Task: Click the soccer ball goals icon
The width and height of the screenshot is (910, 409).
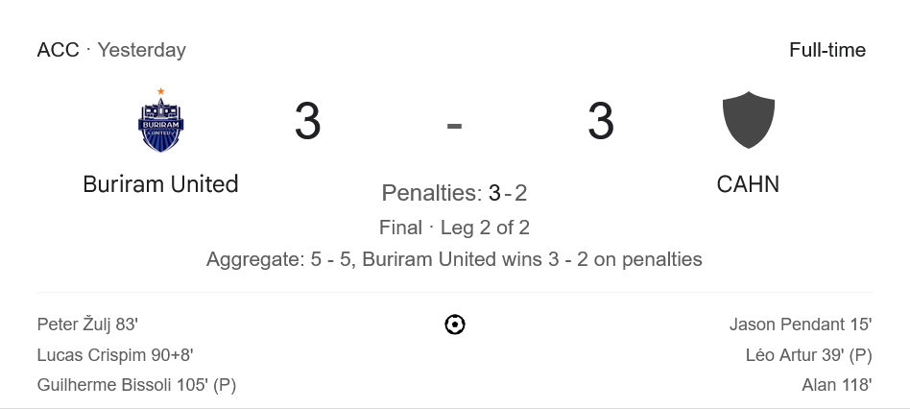Action: [x=455, y=325]
